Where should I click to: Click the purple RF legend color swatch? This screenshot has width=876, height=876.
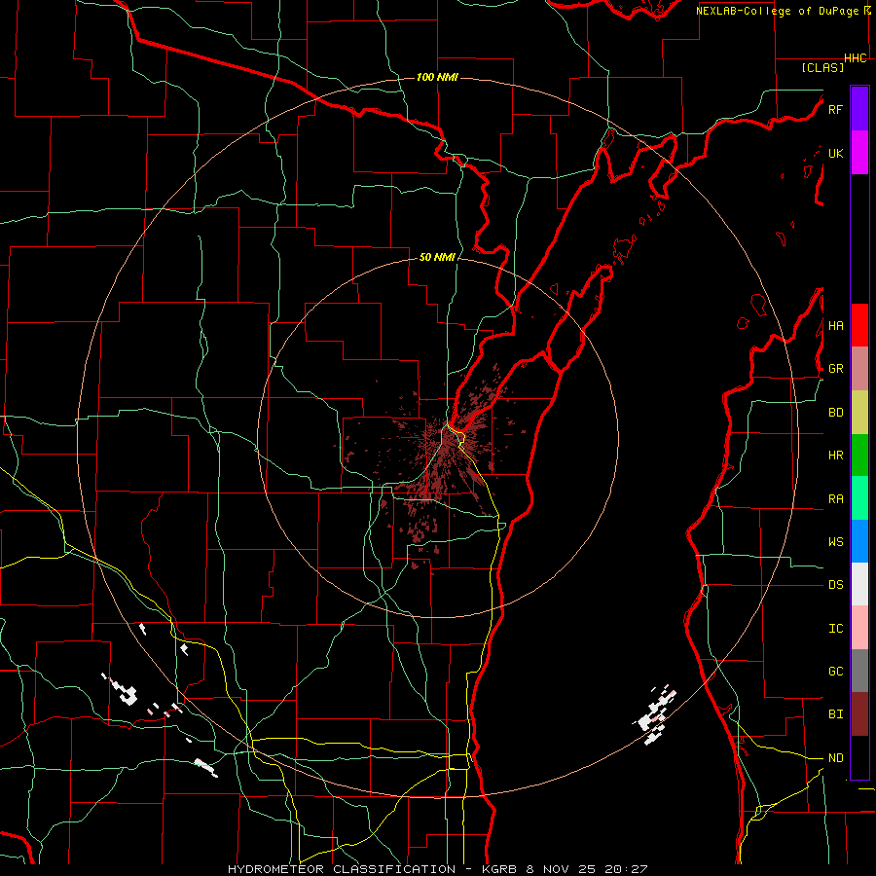point(859,109)
